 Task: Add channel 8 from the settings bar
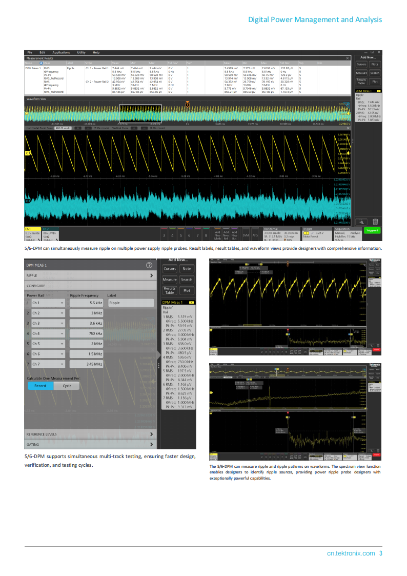(206, 235)
